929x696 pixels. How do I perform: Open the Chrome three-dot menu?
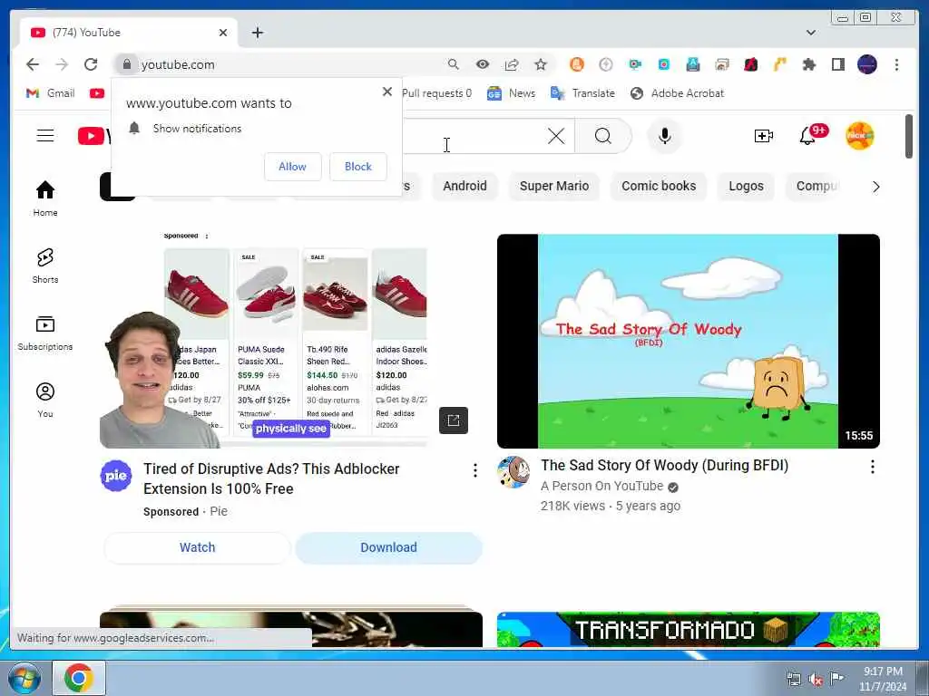coord(896,64)
